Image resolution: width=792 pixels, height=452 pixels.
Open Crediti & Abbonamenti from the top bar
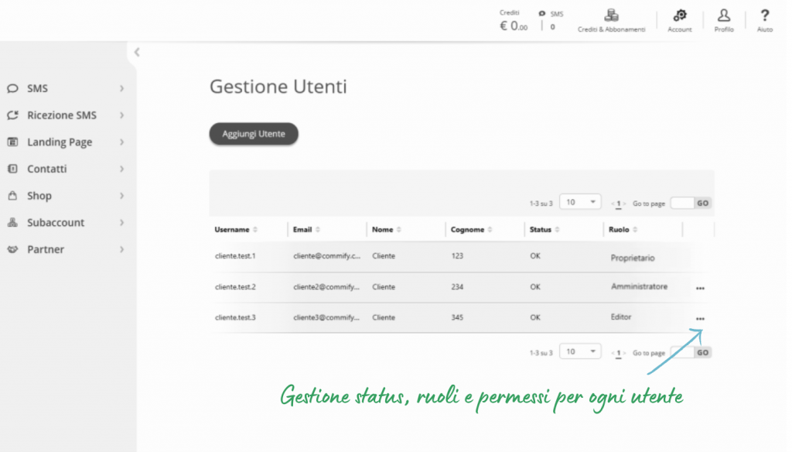click(x=611, y=19)
